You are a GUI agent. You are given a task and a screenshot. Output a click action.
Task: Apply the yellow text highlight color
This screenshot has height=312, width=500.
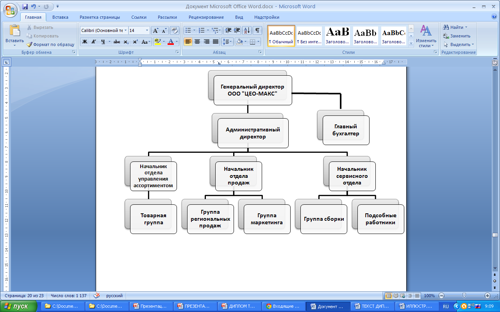[157, 42]
